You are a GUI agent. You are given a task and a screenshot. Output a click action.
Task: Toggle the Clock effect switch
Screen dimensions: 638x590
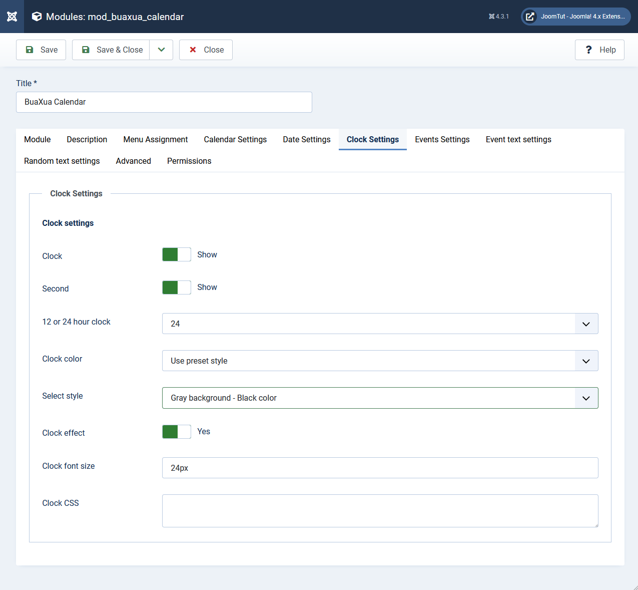[177, 432]
